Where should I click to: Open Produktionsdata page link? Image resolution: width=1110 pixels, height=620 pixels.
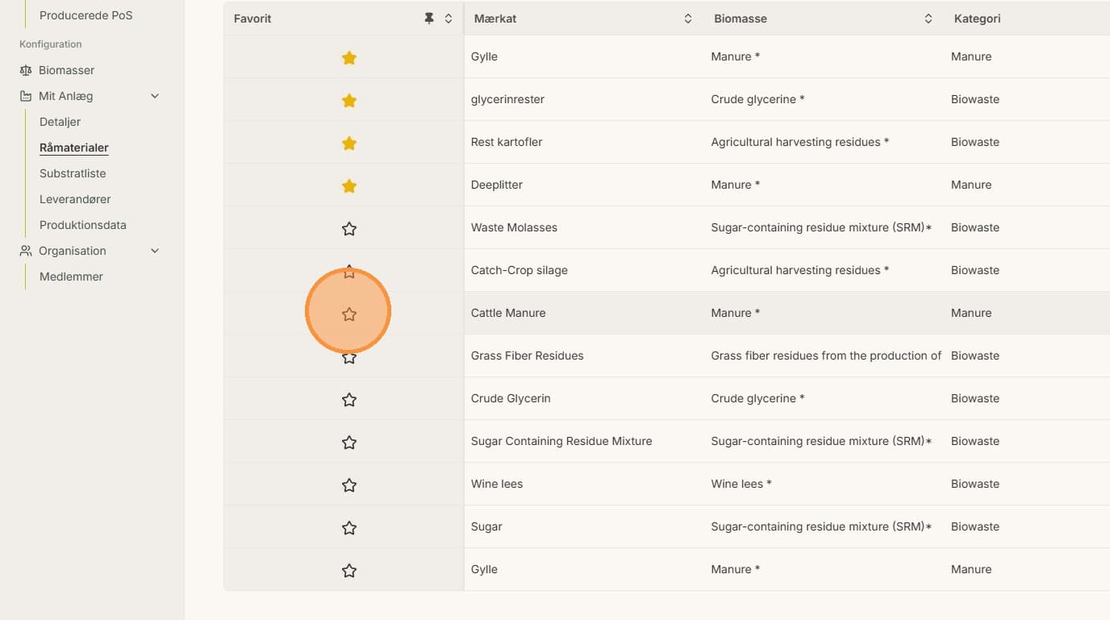click(83, 225)
